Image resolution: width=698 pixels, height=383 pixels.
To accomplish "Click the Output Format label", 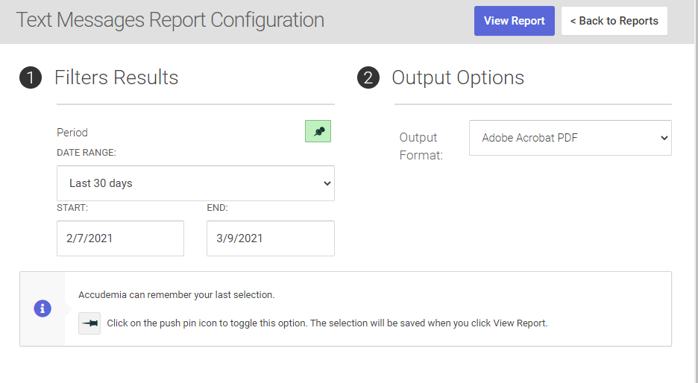I will (421, 146).
